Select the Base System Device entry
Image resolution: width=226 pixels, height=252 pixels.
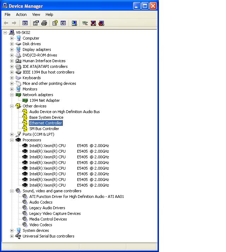(x=46, y=117)
